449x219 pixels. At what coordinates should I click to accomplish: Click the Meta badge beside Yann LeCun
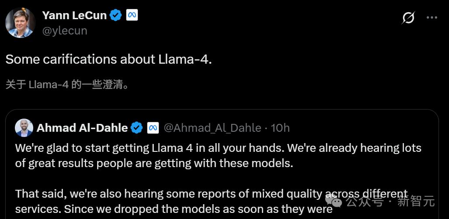tap(132, 15)
